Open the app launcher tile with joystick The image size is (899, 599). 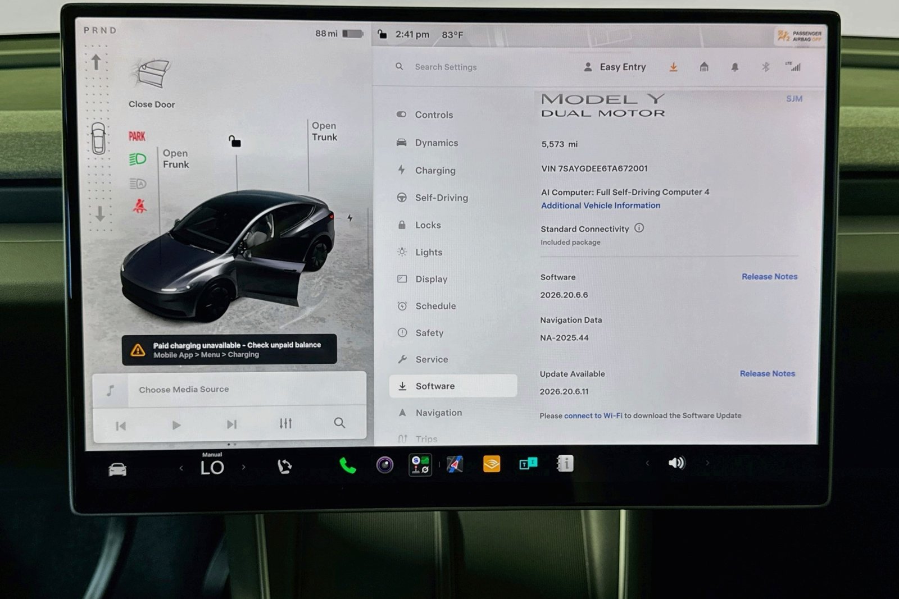coord(420,465)
